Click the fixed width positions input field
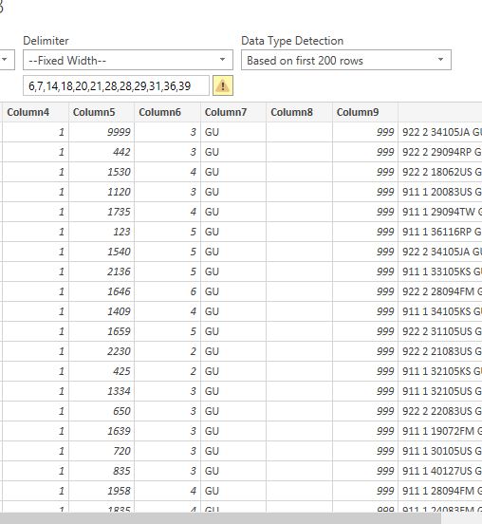Viewport: 482px width, 524px height. click(x=116, y=85)
